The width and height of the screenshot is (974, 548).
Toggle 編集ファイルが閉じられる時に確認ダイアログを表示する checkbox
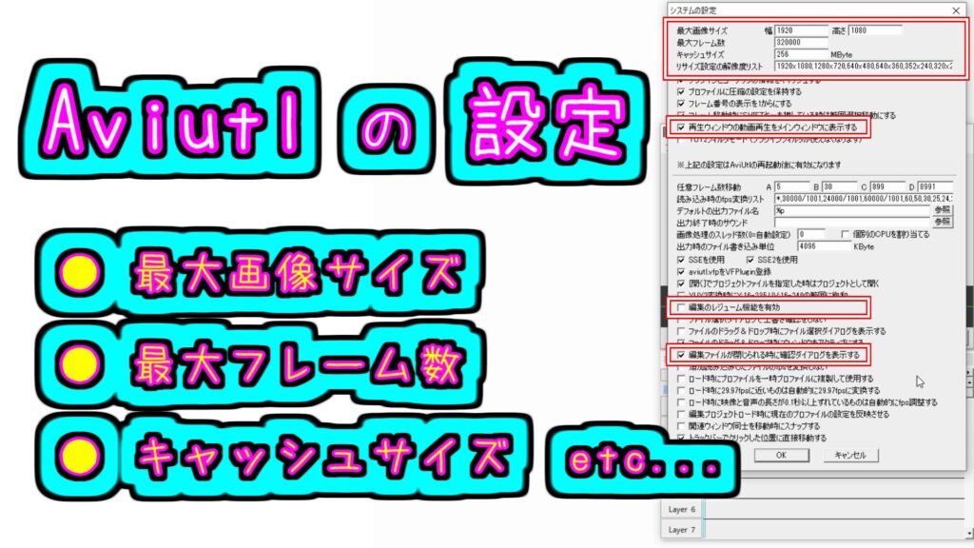680,355
